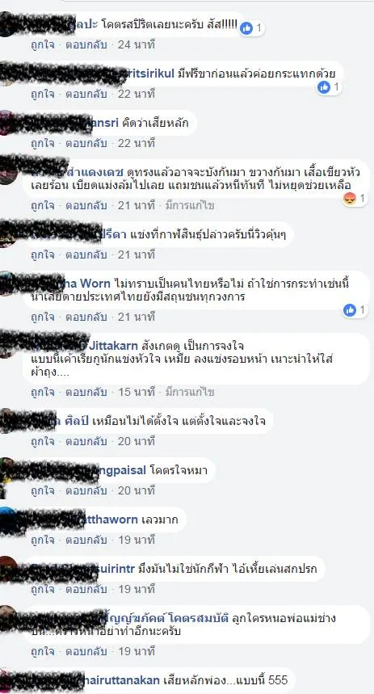Click the '24 นาที' timestamp link
Screen dimensions: 374x694
137,44
